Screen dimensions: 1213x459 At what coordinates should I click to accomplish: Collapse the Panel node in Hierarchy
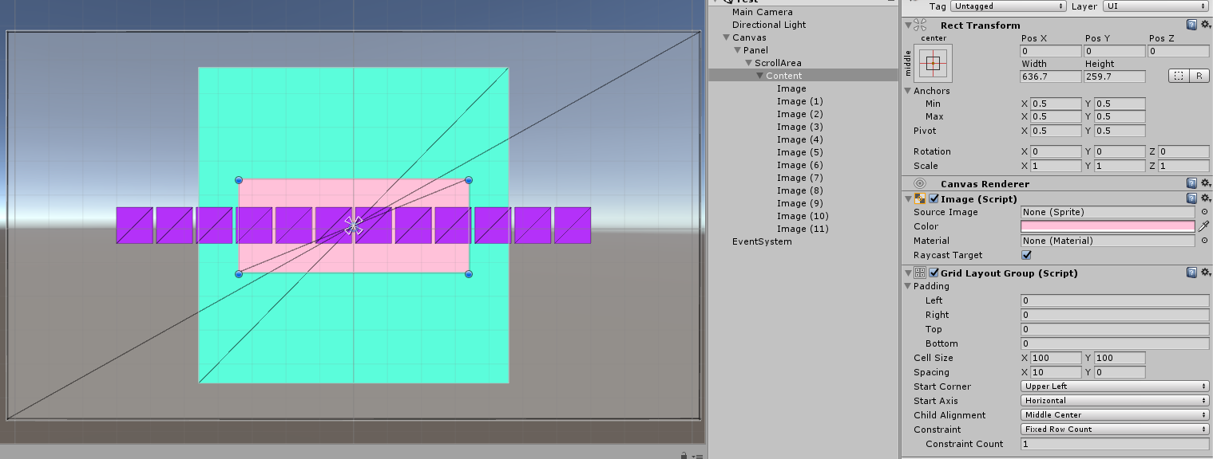coord(737,50)
